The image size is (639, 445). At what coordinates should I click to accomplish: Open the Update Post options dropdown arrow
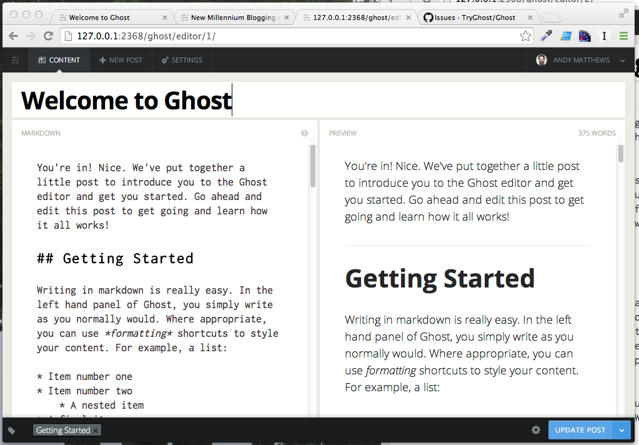(622, 431)
